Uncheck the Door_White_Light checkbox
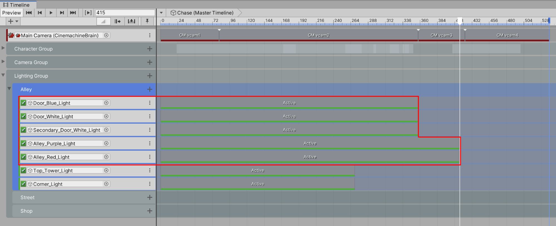The image size is (556, 226). tap(23, 116)
